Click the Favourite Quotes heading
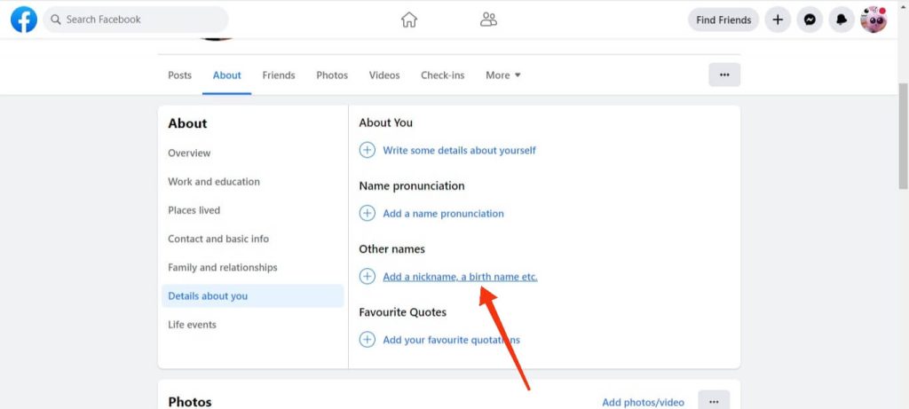Screen dimensions: 909x409 (x=403, y=312)
